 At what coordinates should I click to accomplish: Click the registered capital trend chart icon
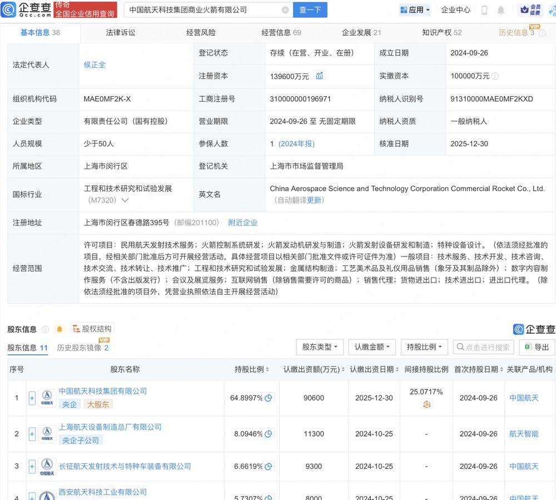pos(320,76)
